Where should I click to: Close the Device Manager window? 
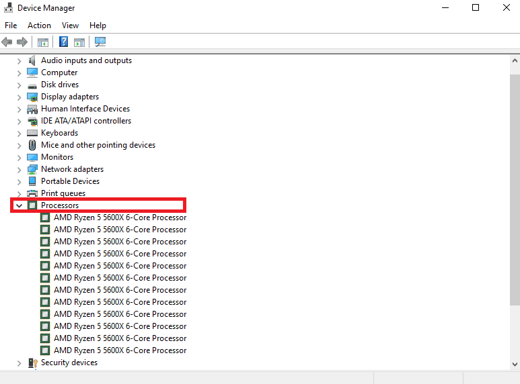click(x=506, y=7)
